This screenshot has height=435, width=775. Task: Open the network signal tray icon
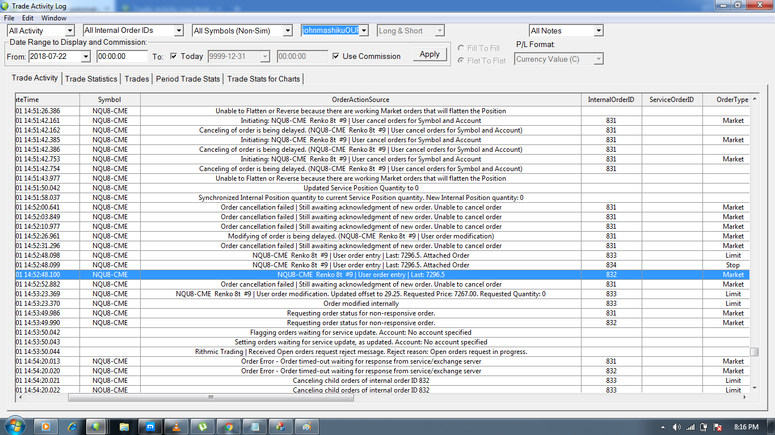(x=690, y=427)
